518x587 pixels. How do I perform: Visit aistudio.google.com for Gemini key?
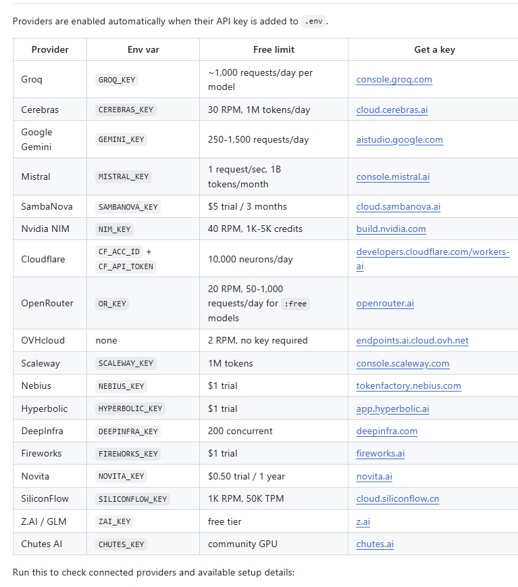(x=400, y=139)
